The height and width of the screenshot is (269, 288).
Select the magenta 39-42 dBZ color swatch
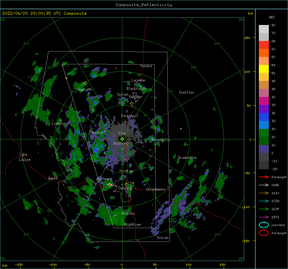264,101
